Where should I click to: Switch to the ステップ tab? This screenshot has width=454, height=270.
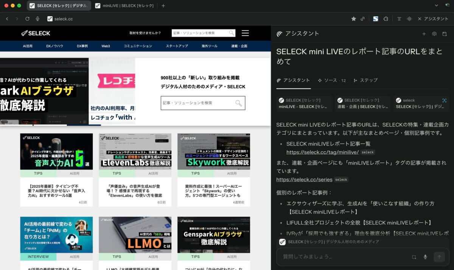click(x=365, y=80)
